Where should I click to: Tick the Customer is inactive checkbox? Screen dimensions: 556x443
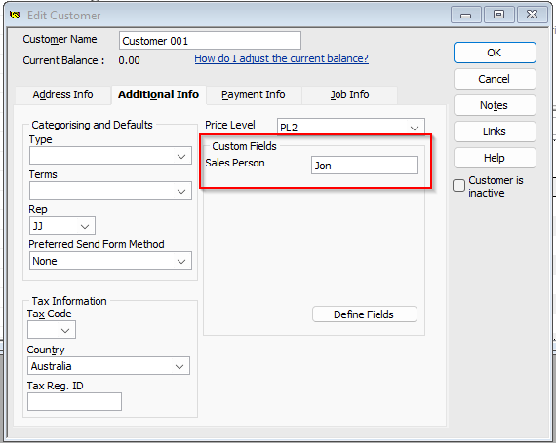click(x=458, y=185)
